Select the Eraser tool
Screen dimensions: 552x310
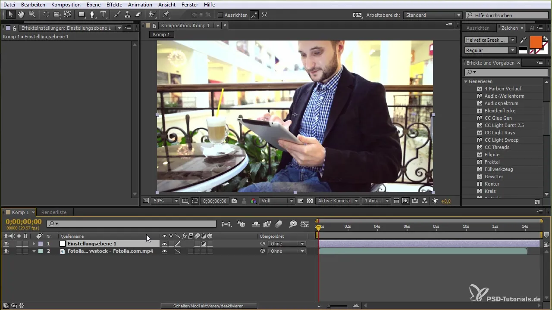point(138,15)
